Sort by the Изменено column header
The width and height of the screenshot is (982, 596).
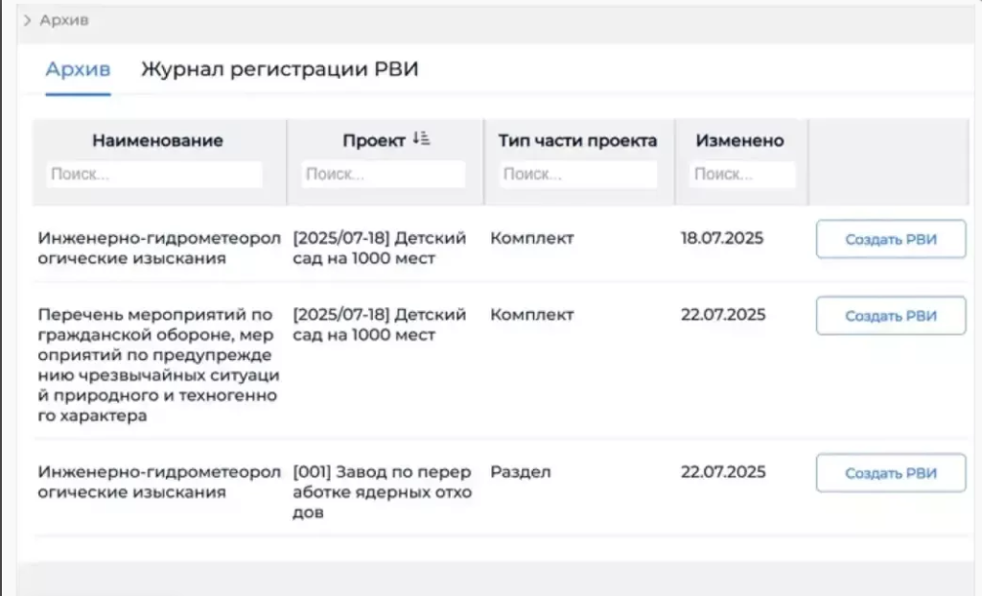(739, 141)
